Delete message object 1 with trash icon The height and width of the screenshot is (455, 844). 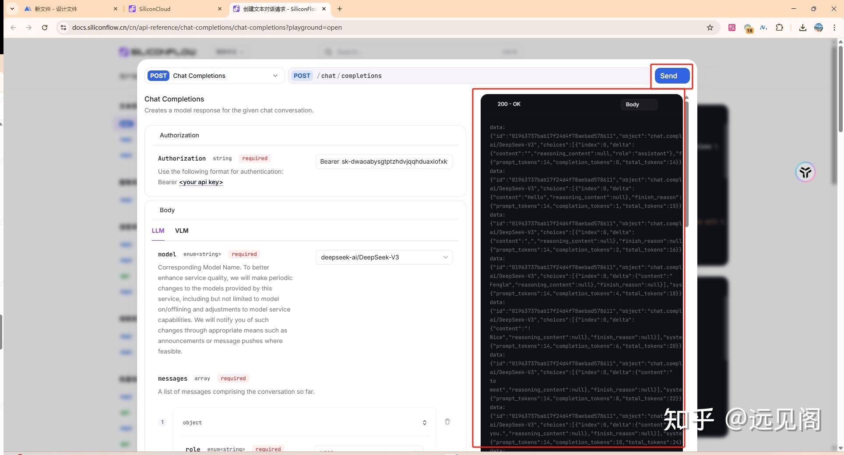coord(447,422)
